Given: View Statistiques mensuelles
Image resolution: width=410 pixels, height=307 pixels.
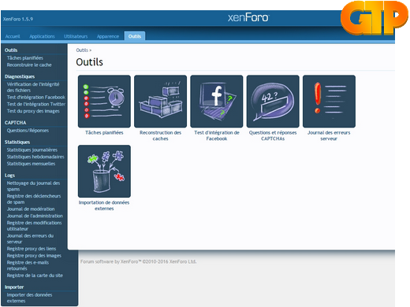Looking at the screenshot, I should point(31,164).
